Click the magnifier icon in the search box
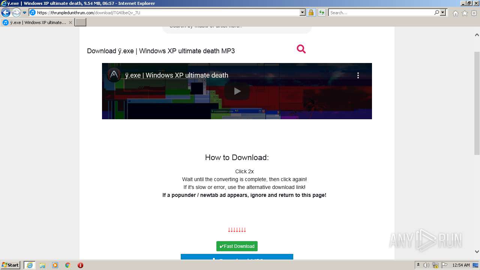The image size is (480, 270). pyautogui.click(x=436, y=13)
